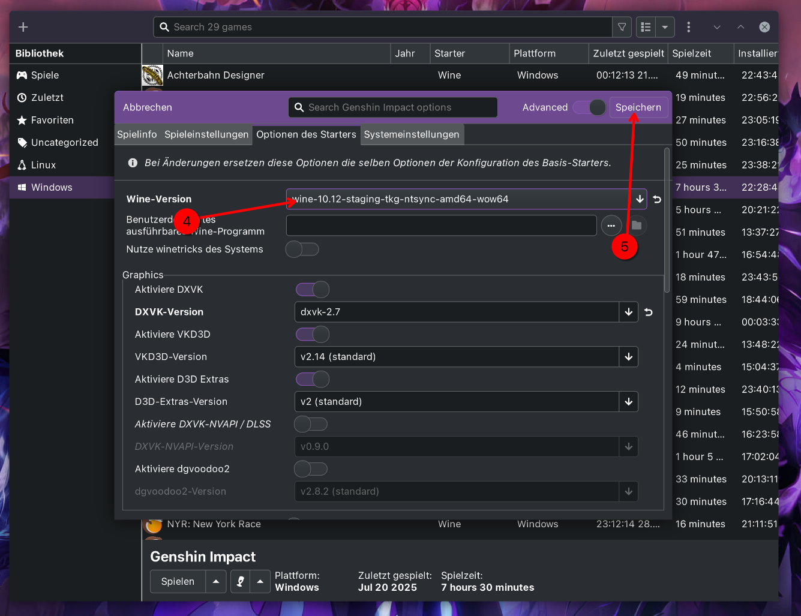The image size is (801, 616).
Task: Click the wine glass runner icon
Action: 241,581
